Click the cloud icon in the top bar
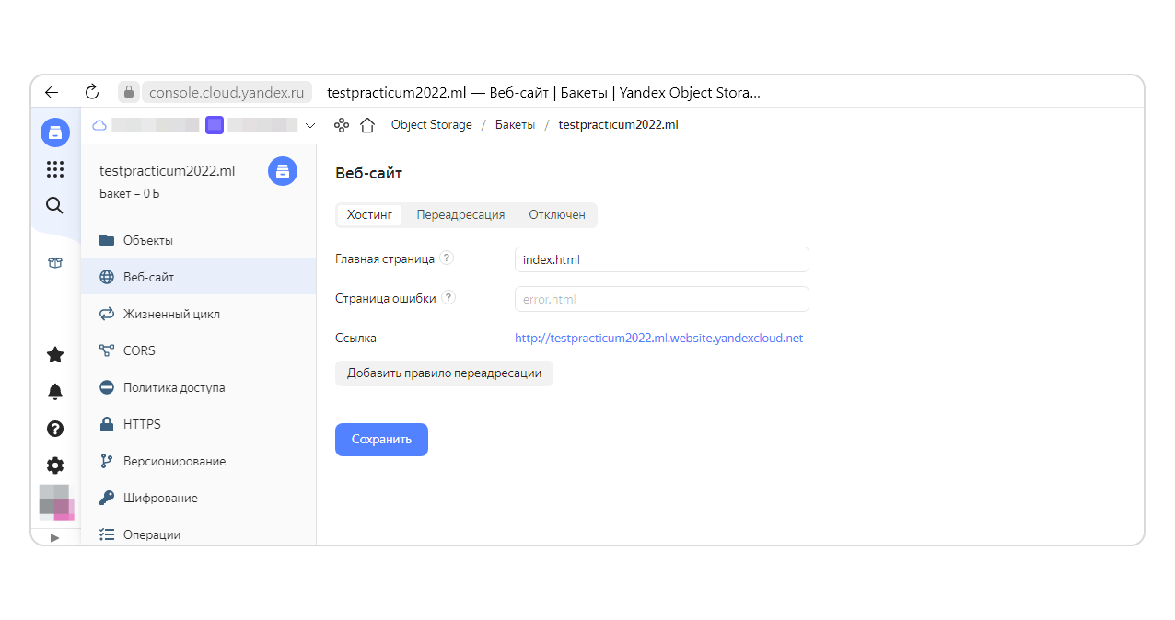 pyautogui.click(x=99, y=125)
